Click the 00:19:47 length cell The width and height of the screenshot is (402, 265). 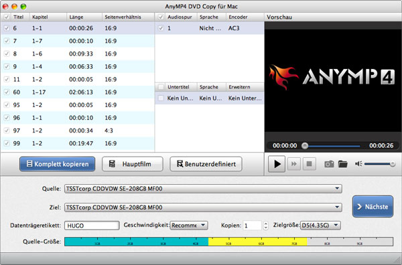(x=81, y=143)
